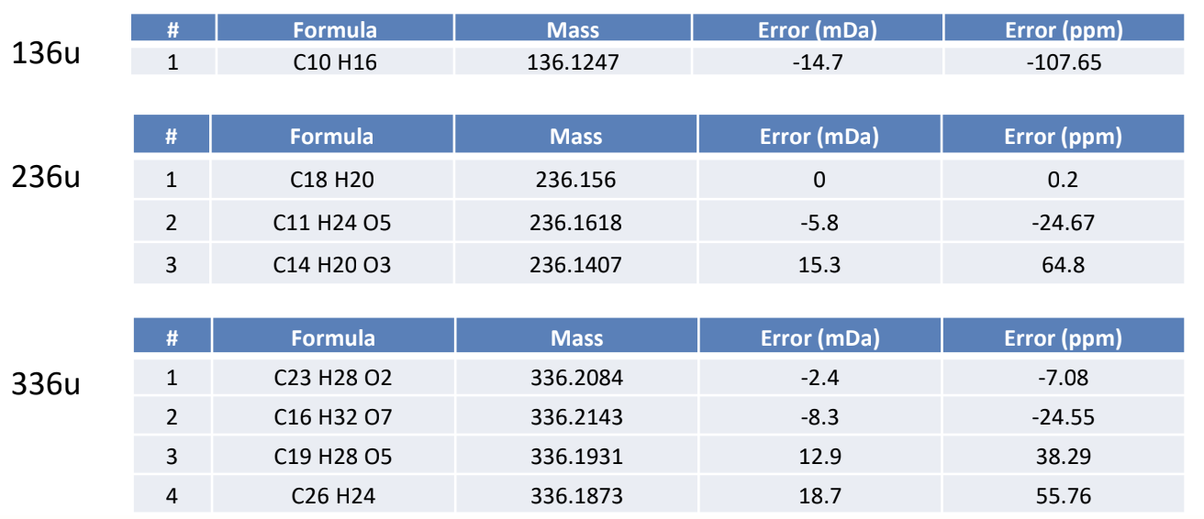
Task: Click the mass value 336.1873
Action: (x=576, y=496)
